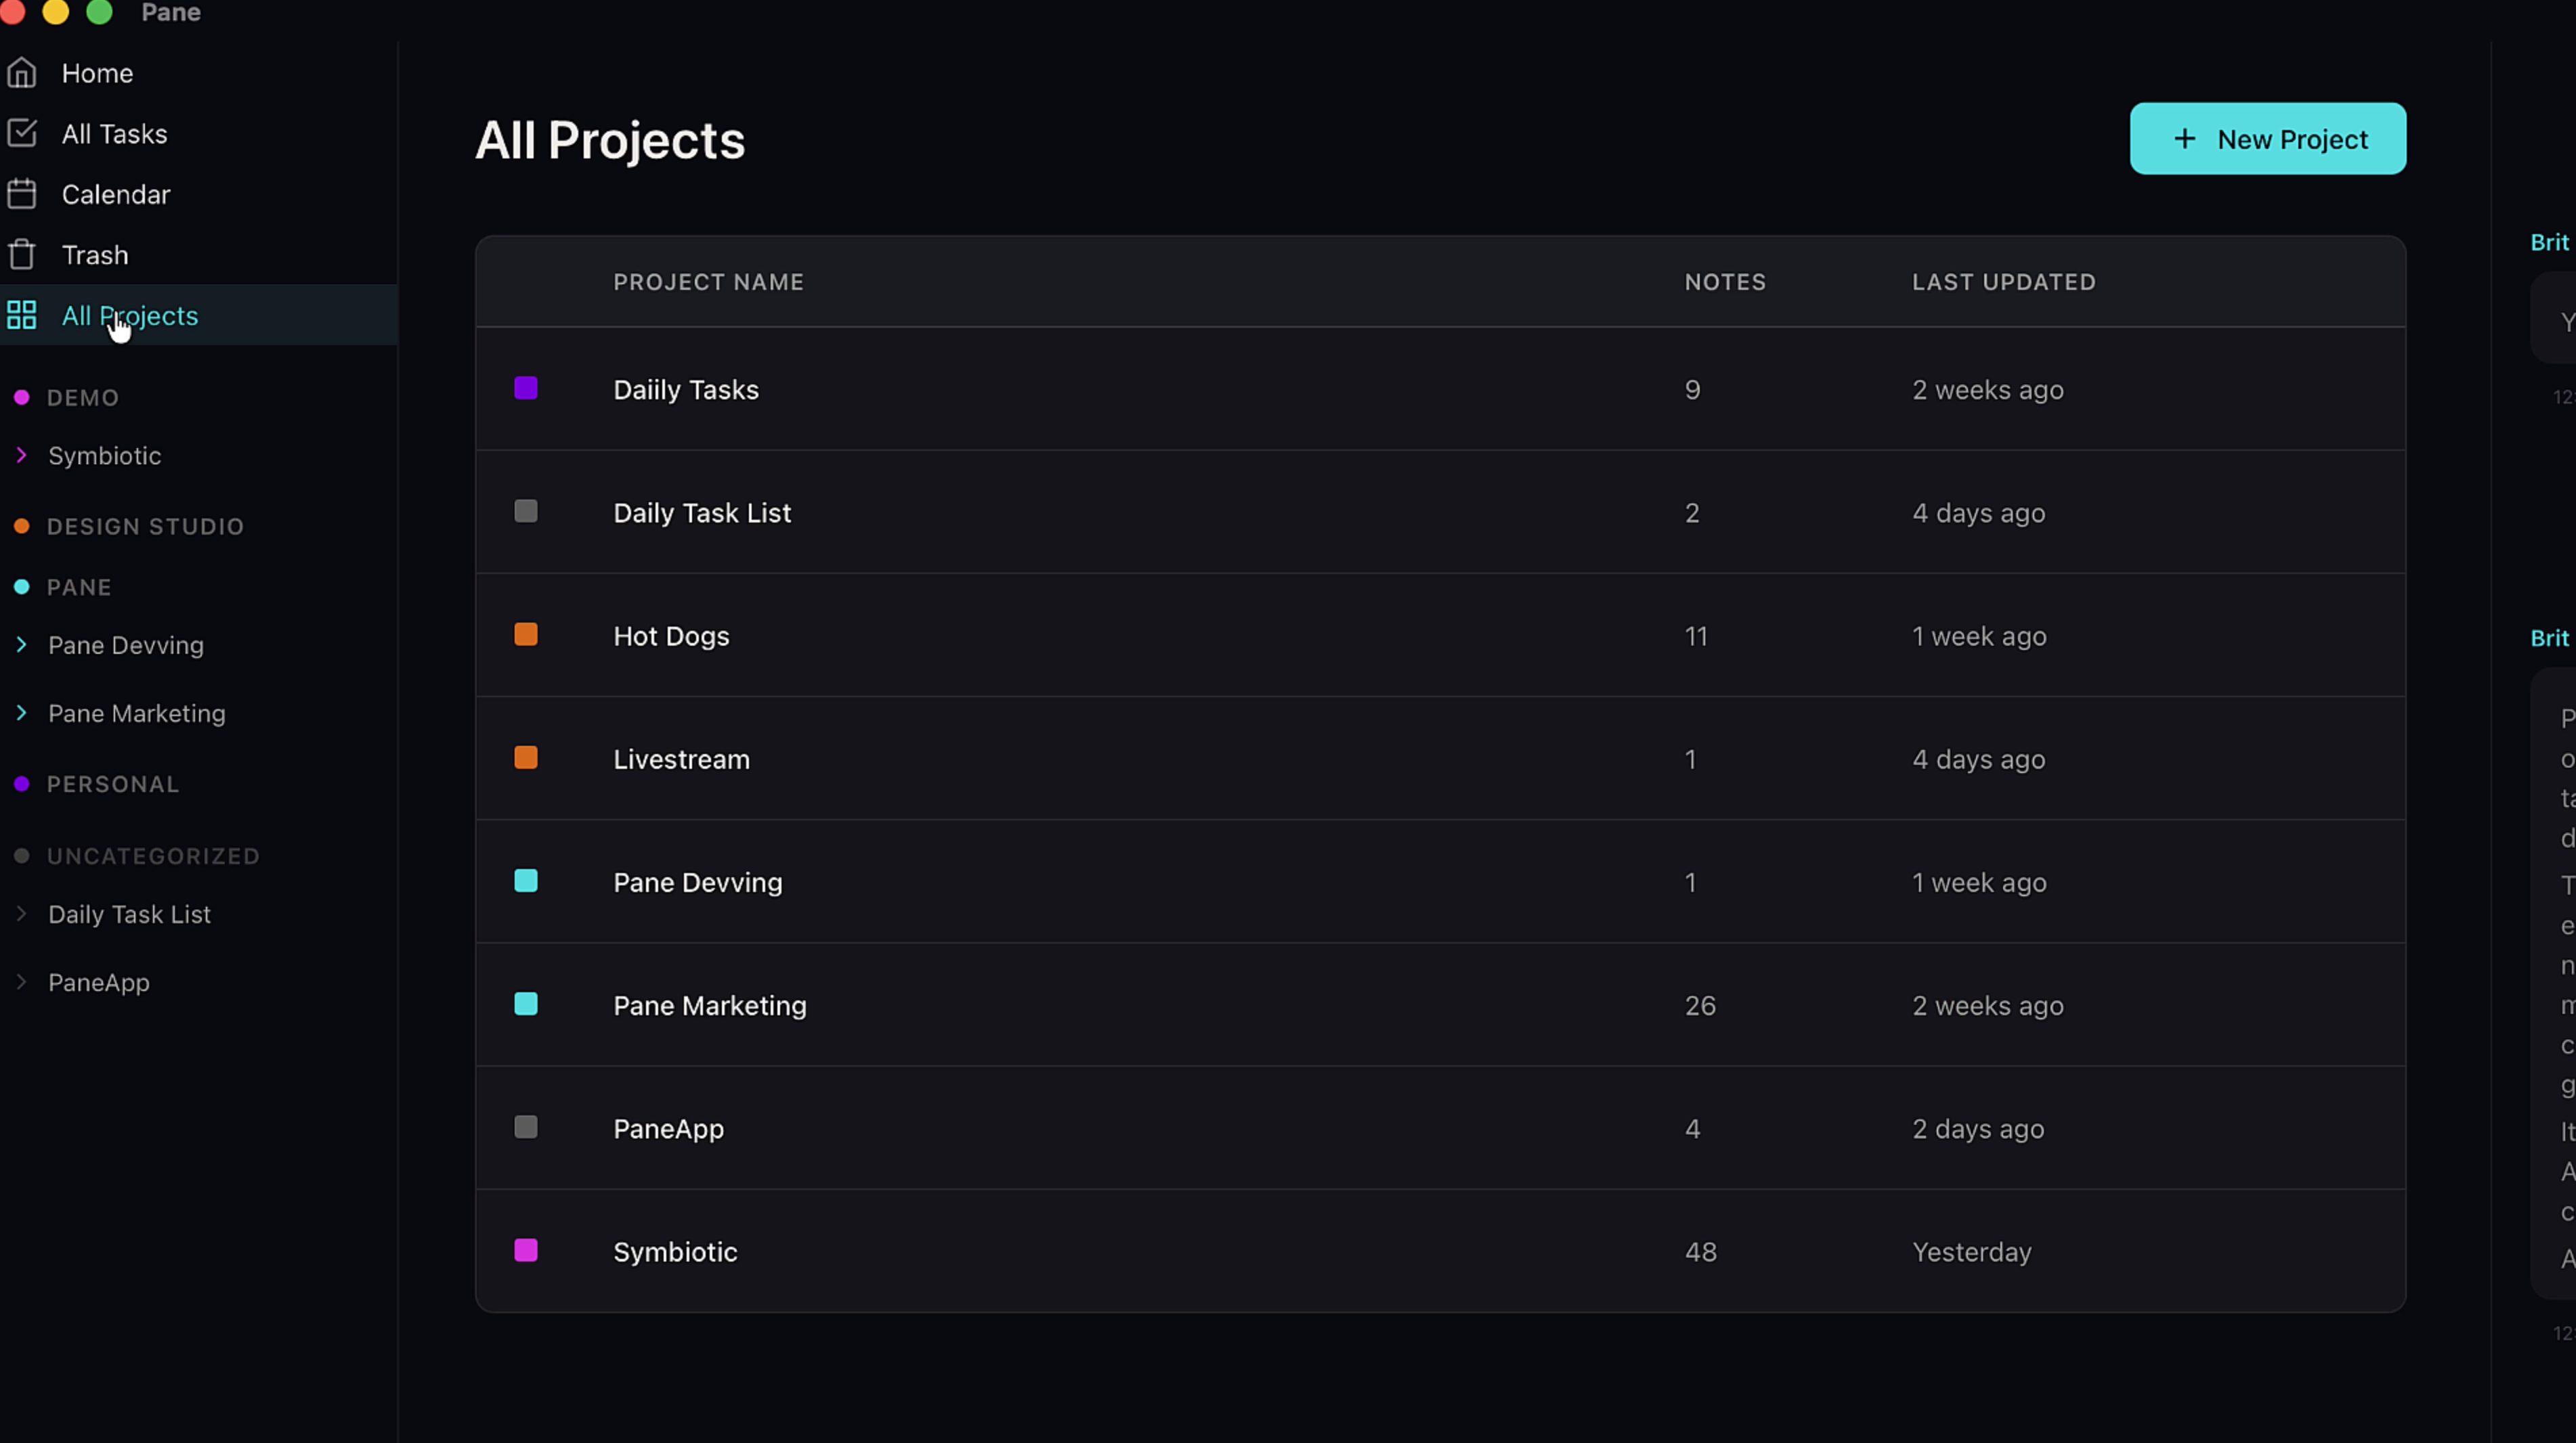The width and height of the screenshot is (2576, 1443).
Task: Open the Trash view
Action: [x=199, y=254]
